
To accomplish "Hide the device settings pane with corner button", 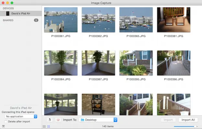I will point(3,126).
